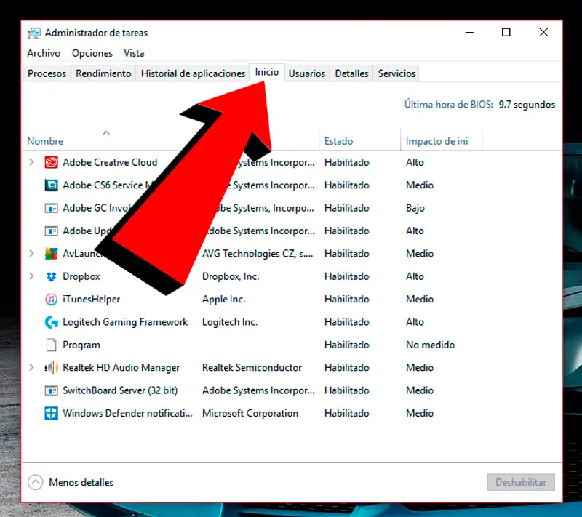Click the Dropbox icon
Image resolution: width=582 pixels, height=517 pixels.
51,276
